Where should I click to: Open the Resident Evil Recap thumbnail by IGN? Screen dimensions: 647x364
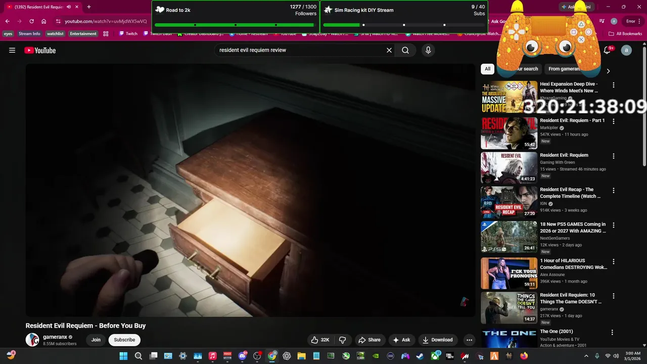coord(509,202)
